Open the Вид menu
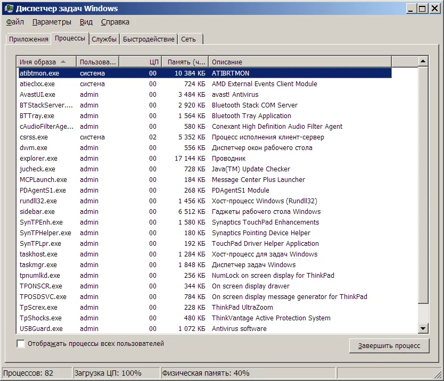Image resolution: width=444 pixels, height=381 pixels. pos(86,22)
